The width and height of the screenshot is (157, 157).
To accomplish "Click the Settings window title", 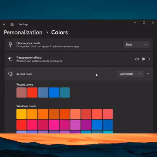I will pyautogui.click(x=23, y=24).
